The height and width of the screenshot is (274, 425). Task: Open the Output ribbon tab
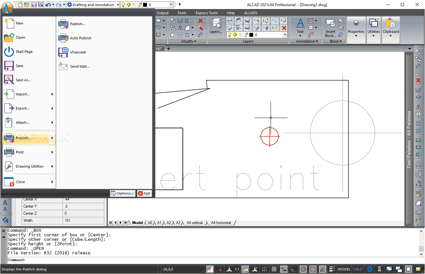[162, 13]
